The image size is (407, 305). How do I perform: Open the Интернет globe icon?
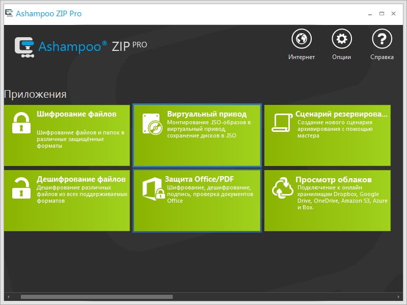(x=302, y=39)
